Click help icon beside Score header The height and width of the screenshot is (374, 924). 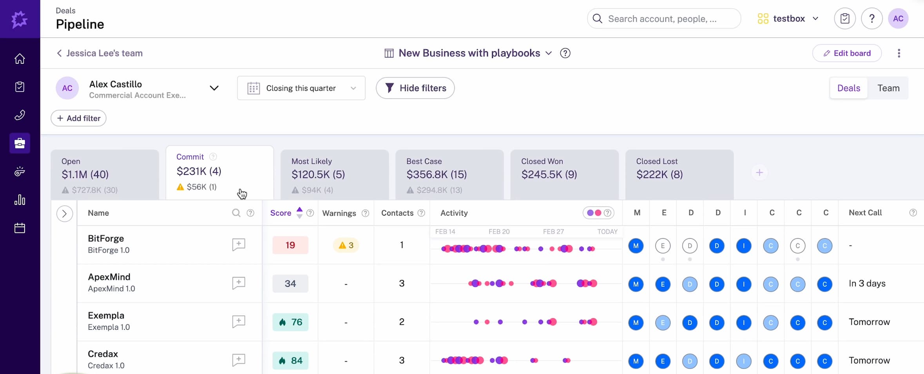(310, 213)
